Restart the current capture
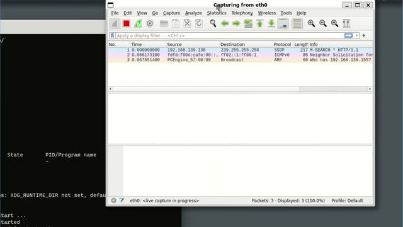The image size is (403, 227). pyautogui.click(x=138, y=23)
